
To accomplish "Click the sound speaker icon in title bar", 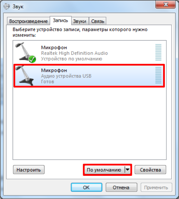I will [x=7, y=6].
